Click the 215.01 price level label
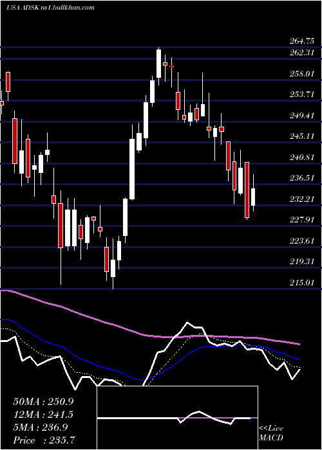This screenshot has height=450, width=322. pyautogui.click(x=301, y=283)
